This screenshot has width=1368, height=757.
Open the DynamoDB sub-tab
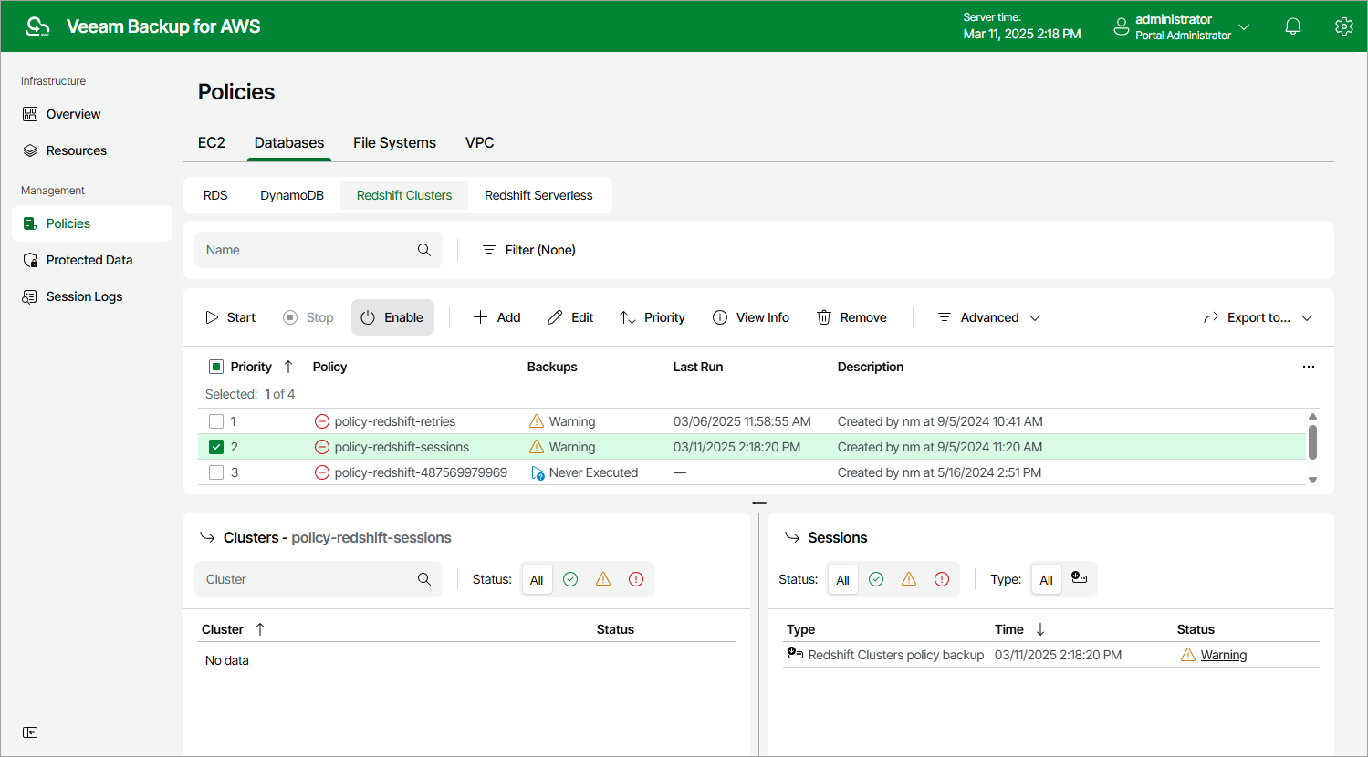[x=292, y=195]
